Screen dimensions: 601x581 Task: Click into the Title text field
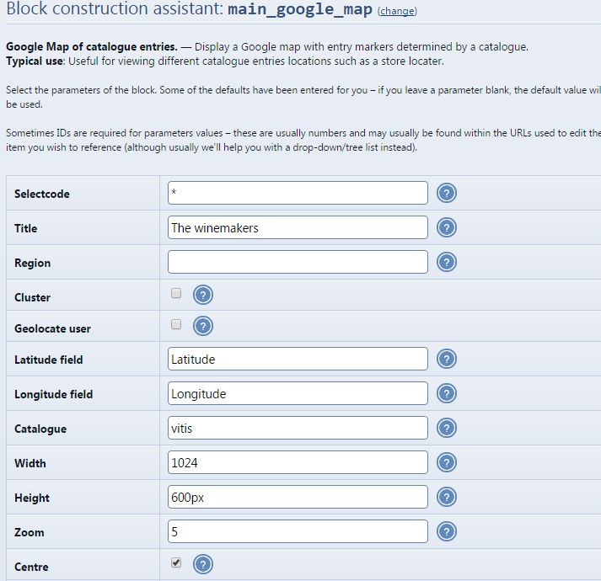[298, 228]
